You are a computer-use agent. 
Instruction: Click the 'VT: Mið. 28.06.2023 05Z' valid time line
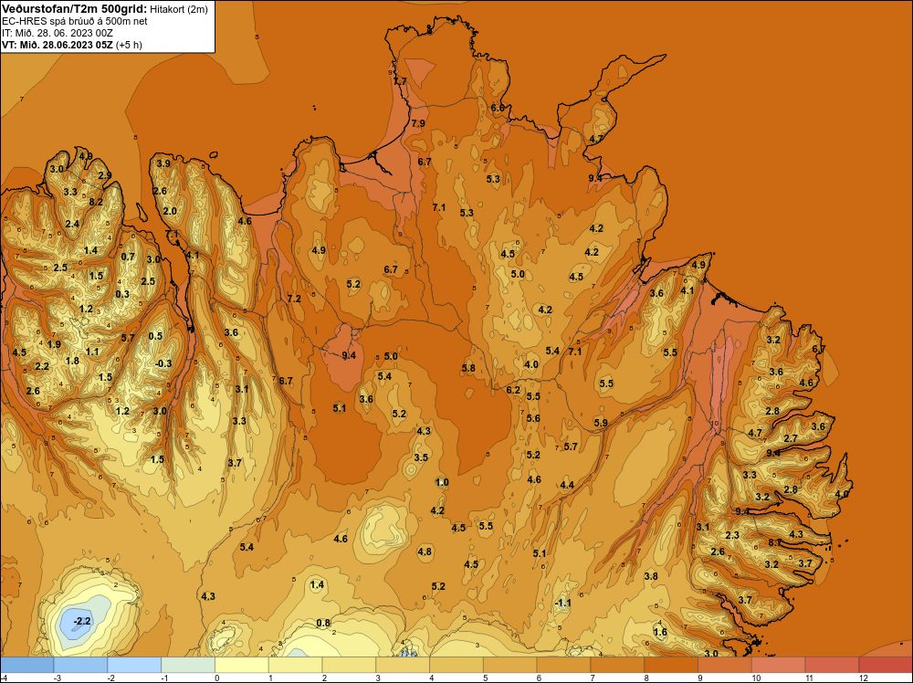click(x=58, y=45)
